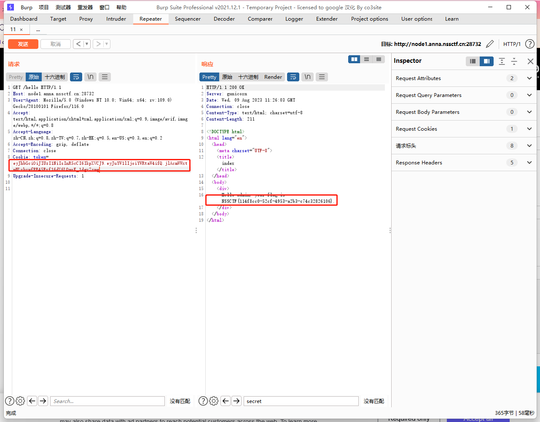Focus response search field containing secret
This screenshot has width=540, height=422.
[x=301, y=401]
